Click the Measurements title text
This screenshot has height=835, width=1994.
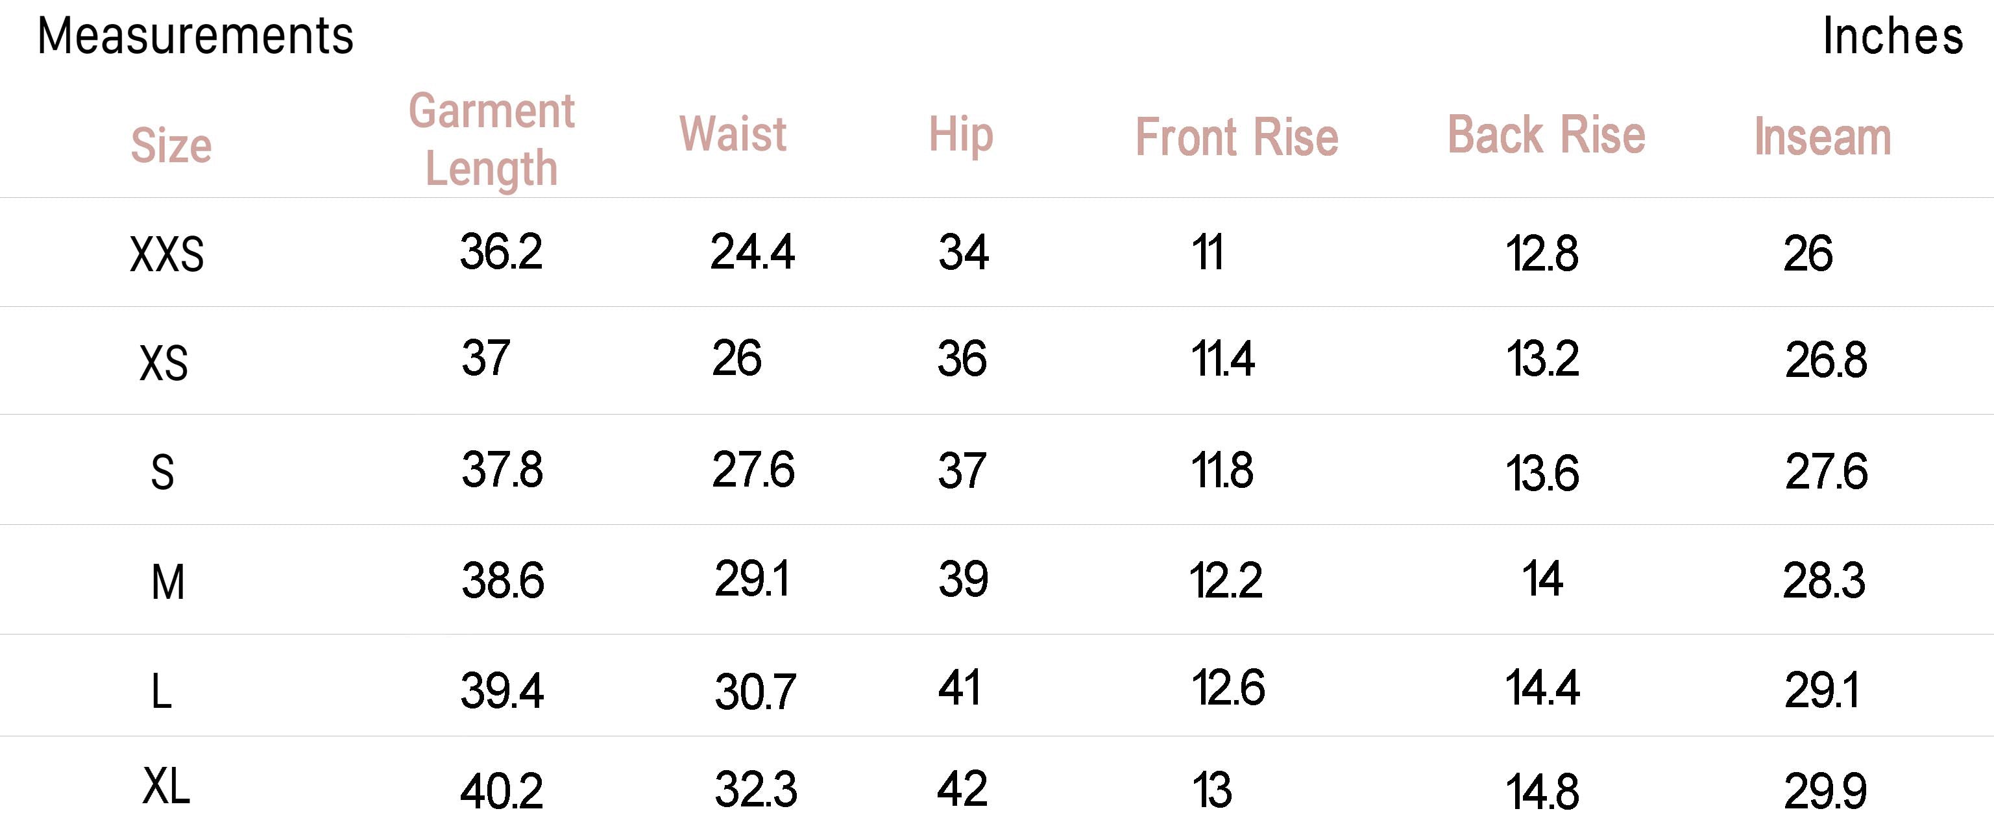point(195,36)
